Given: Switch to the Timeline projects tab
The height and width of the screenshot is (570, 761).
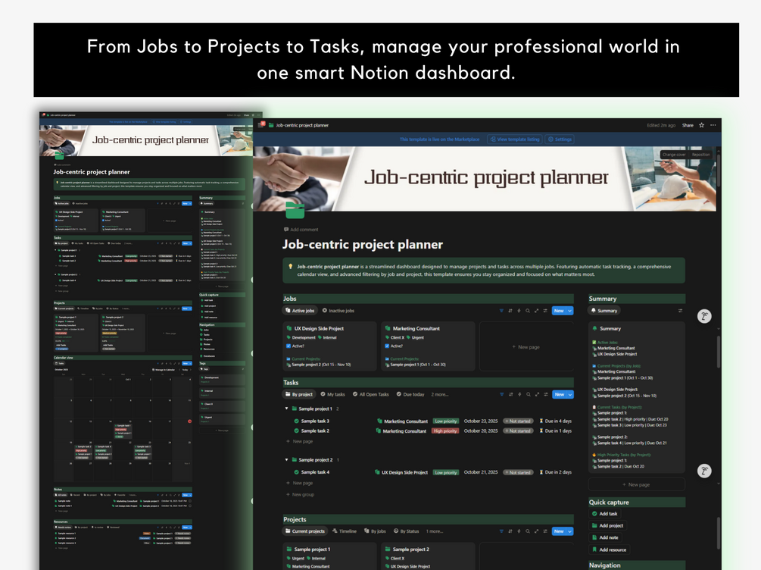Looking at the screenshot, I should (x=344, y=531).
